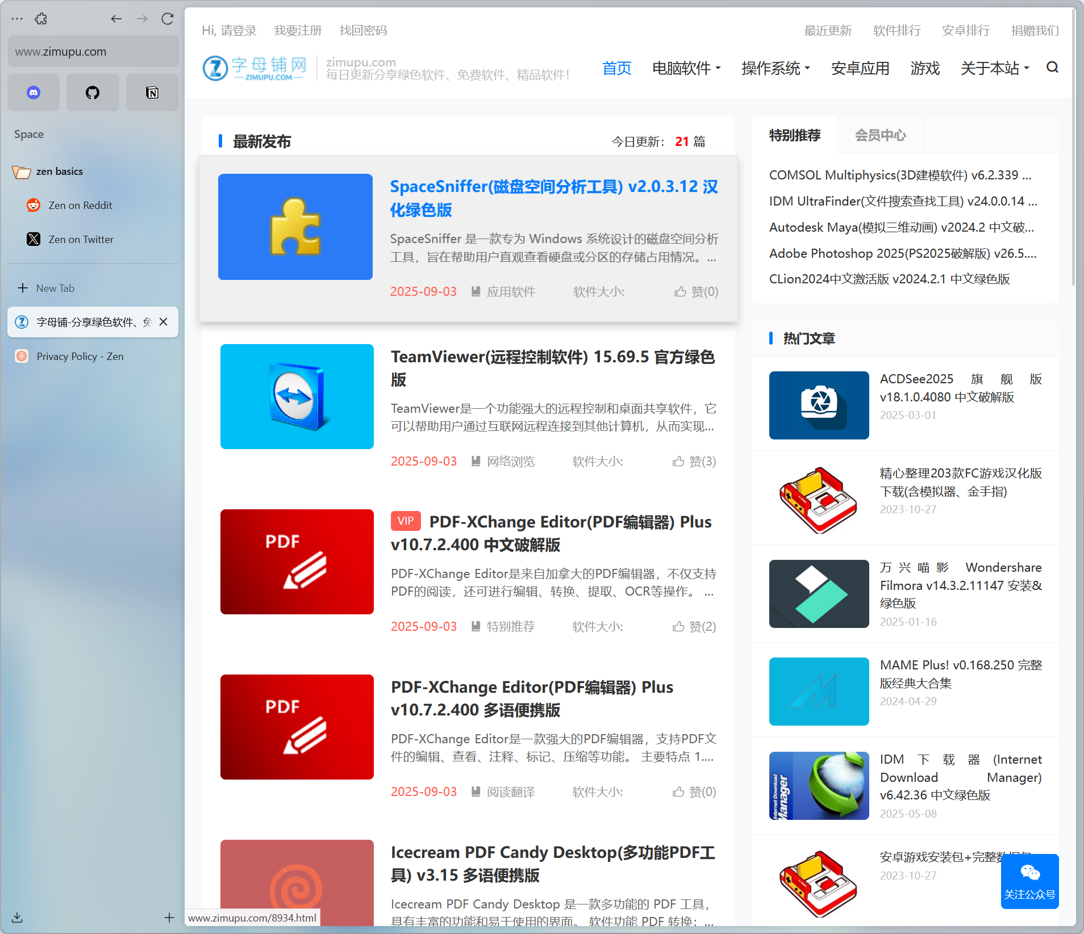Click the 字母铺网 site logo
1084x934 pixels.
coord(254,68)
